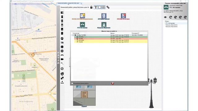Open the green phone event icon in events panel

[x=166, y=7]
